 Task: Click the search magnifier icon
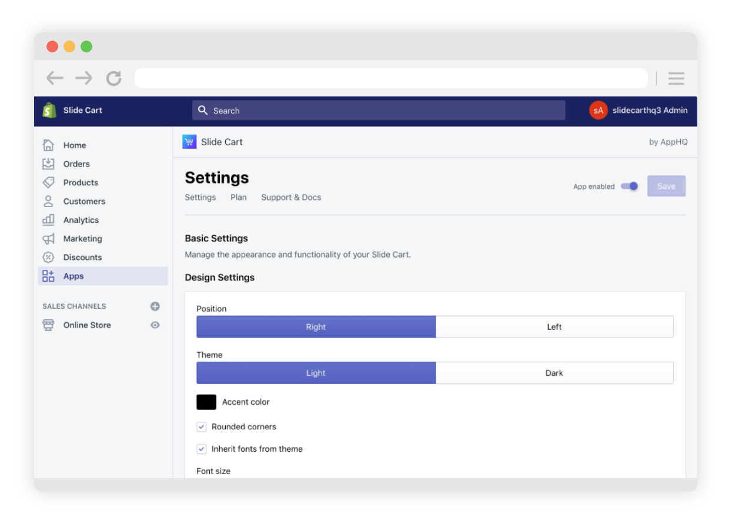pyautogui.click(x=203, y=110)
